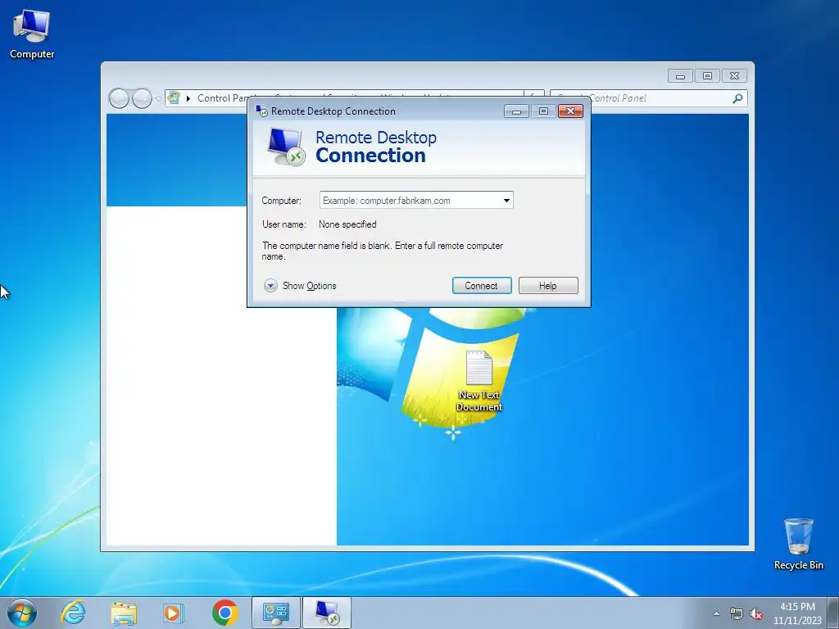Click the Remote Desktop title bar icon

click(x=261, y=111)
